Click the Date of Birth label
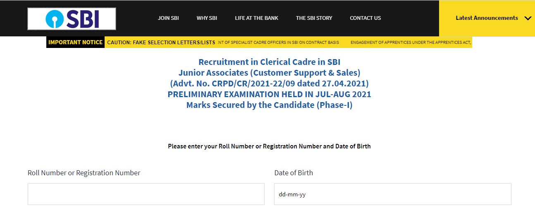This screenshot has width=535, height=210. (294, 173)
